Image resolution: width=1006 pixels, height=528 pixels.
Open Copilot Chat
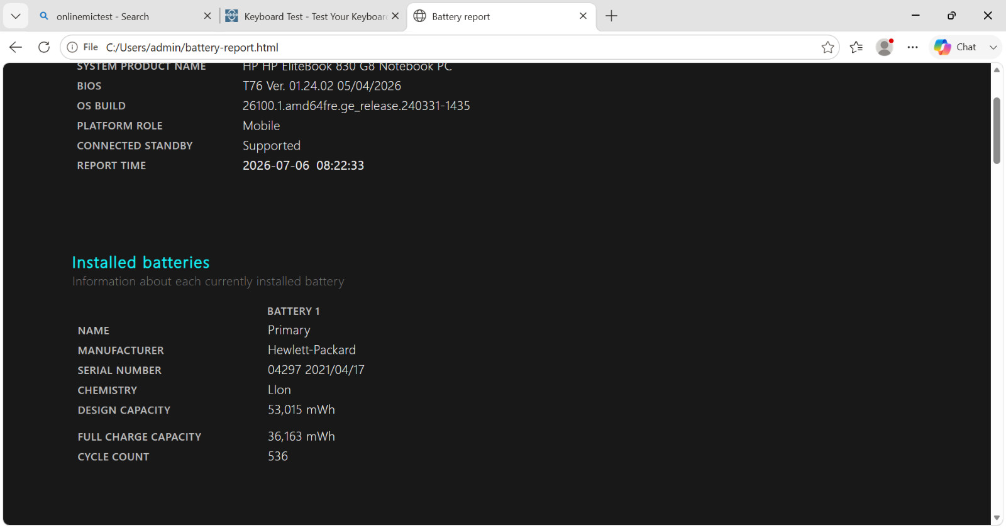pyautogui.click(x=955, y=47)
